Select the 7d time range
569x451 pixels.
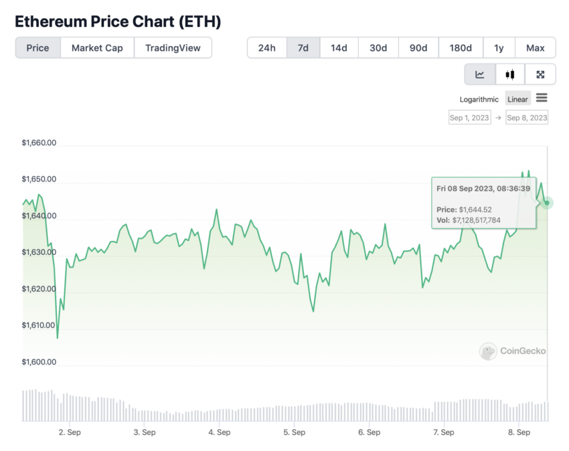303,48
